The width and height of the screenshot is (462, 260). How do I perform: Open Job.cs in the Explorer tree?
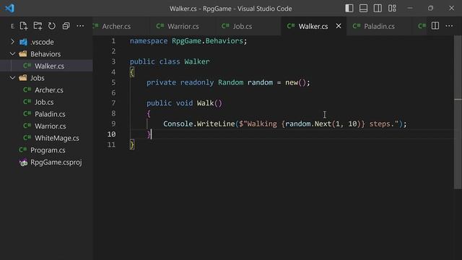46,102
